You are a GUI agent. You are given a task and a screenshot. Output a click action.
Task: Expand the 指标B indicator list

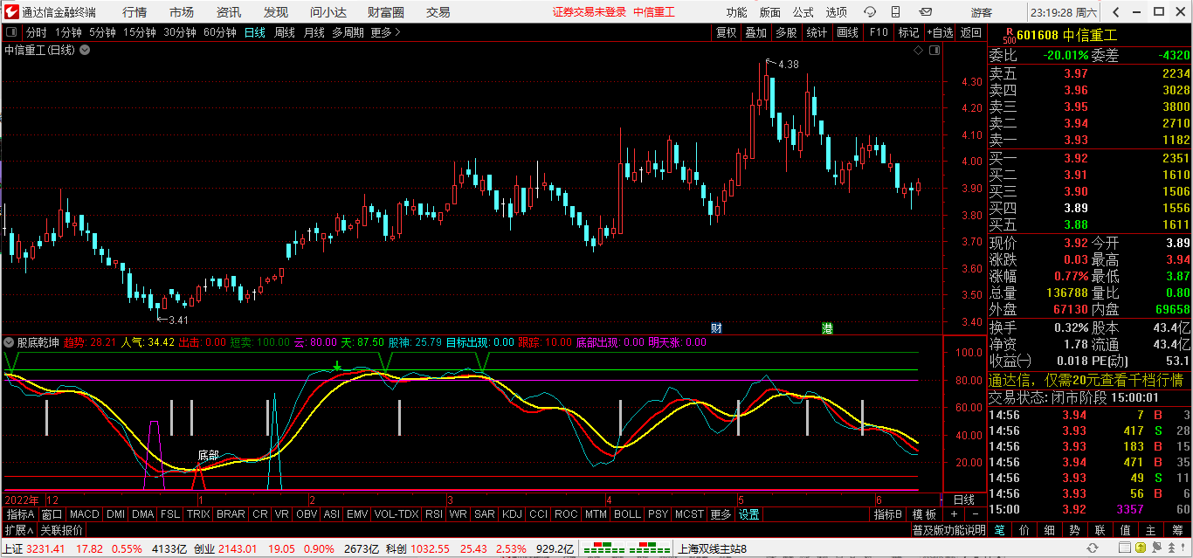888,515
